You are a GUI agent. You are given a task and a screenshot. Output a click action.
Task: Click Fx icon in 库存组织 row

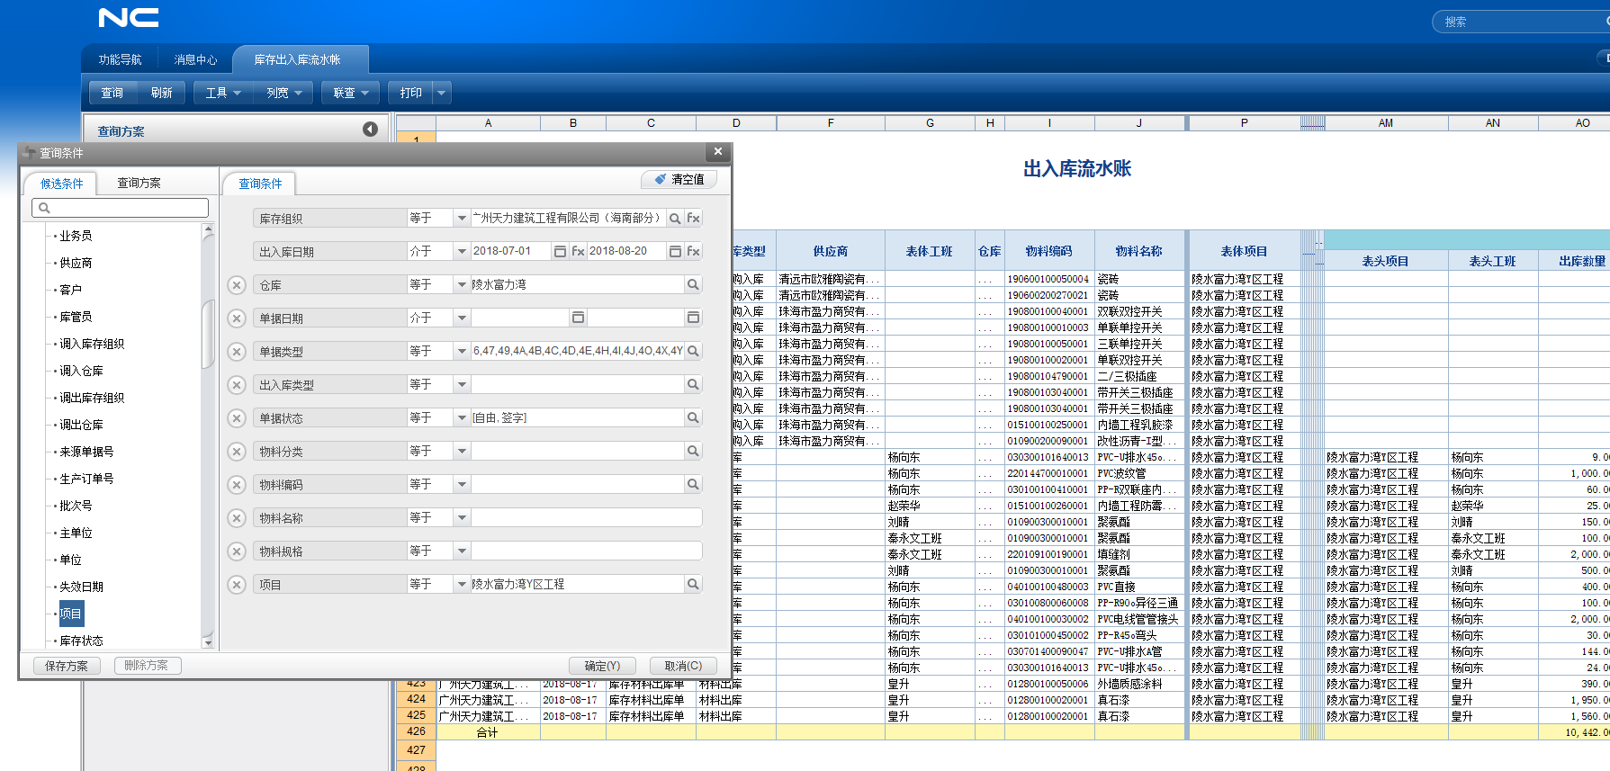click(x=694, y=218)
